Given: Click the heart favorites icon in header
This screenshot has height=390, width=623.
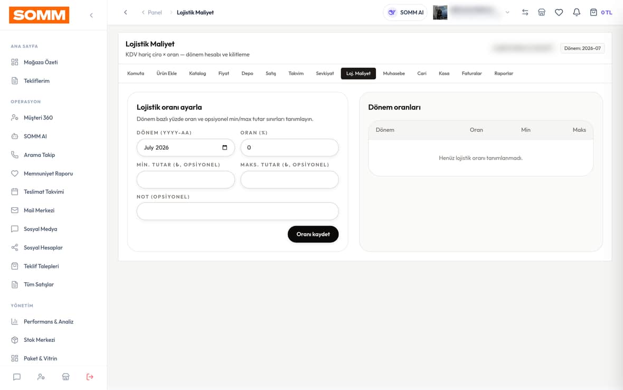Looking at the screenshot, I should tap(559, 12).
